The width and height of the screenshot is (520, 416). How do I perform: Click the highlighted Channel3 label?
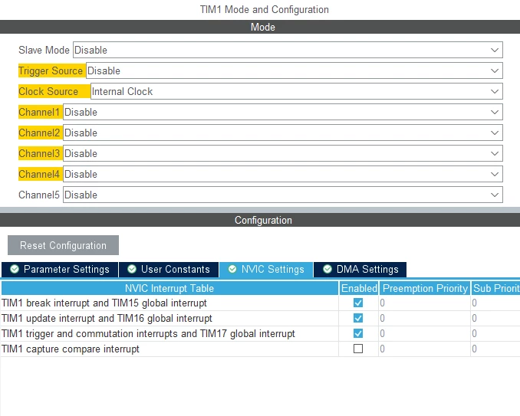[x=39, y=153]
